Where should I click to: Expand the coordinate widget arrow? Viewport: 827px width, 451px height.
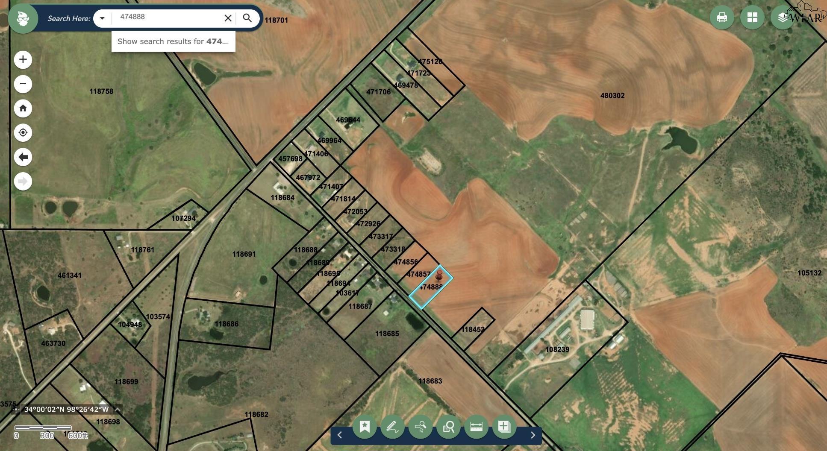[x=118, y=410]
